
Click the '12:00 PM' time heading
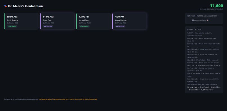[84, 17]
